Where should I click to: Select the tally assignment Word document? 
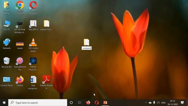click(x=33, y=80)
